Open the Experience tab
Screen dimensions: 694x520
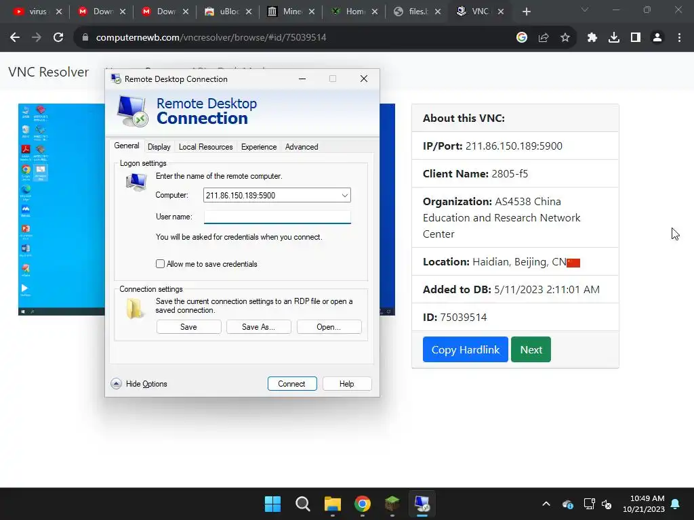259,147
